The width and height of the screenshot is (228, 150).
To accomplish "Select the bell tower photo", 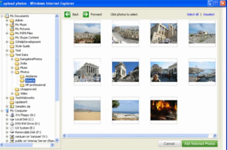I will [x=126, y=72].
